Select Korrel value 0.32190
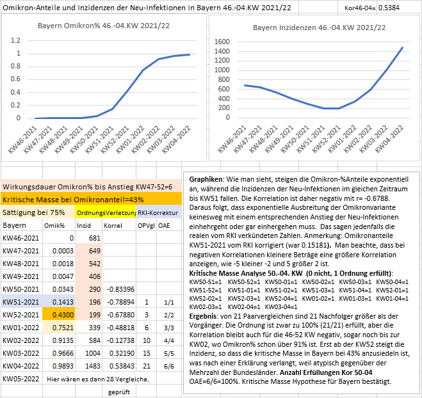Viewport: 422px width, 398px height. pyautogui.click(x=119, y=353)
